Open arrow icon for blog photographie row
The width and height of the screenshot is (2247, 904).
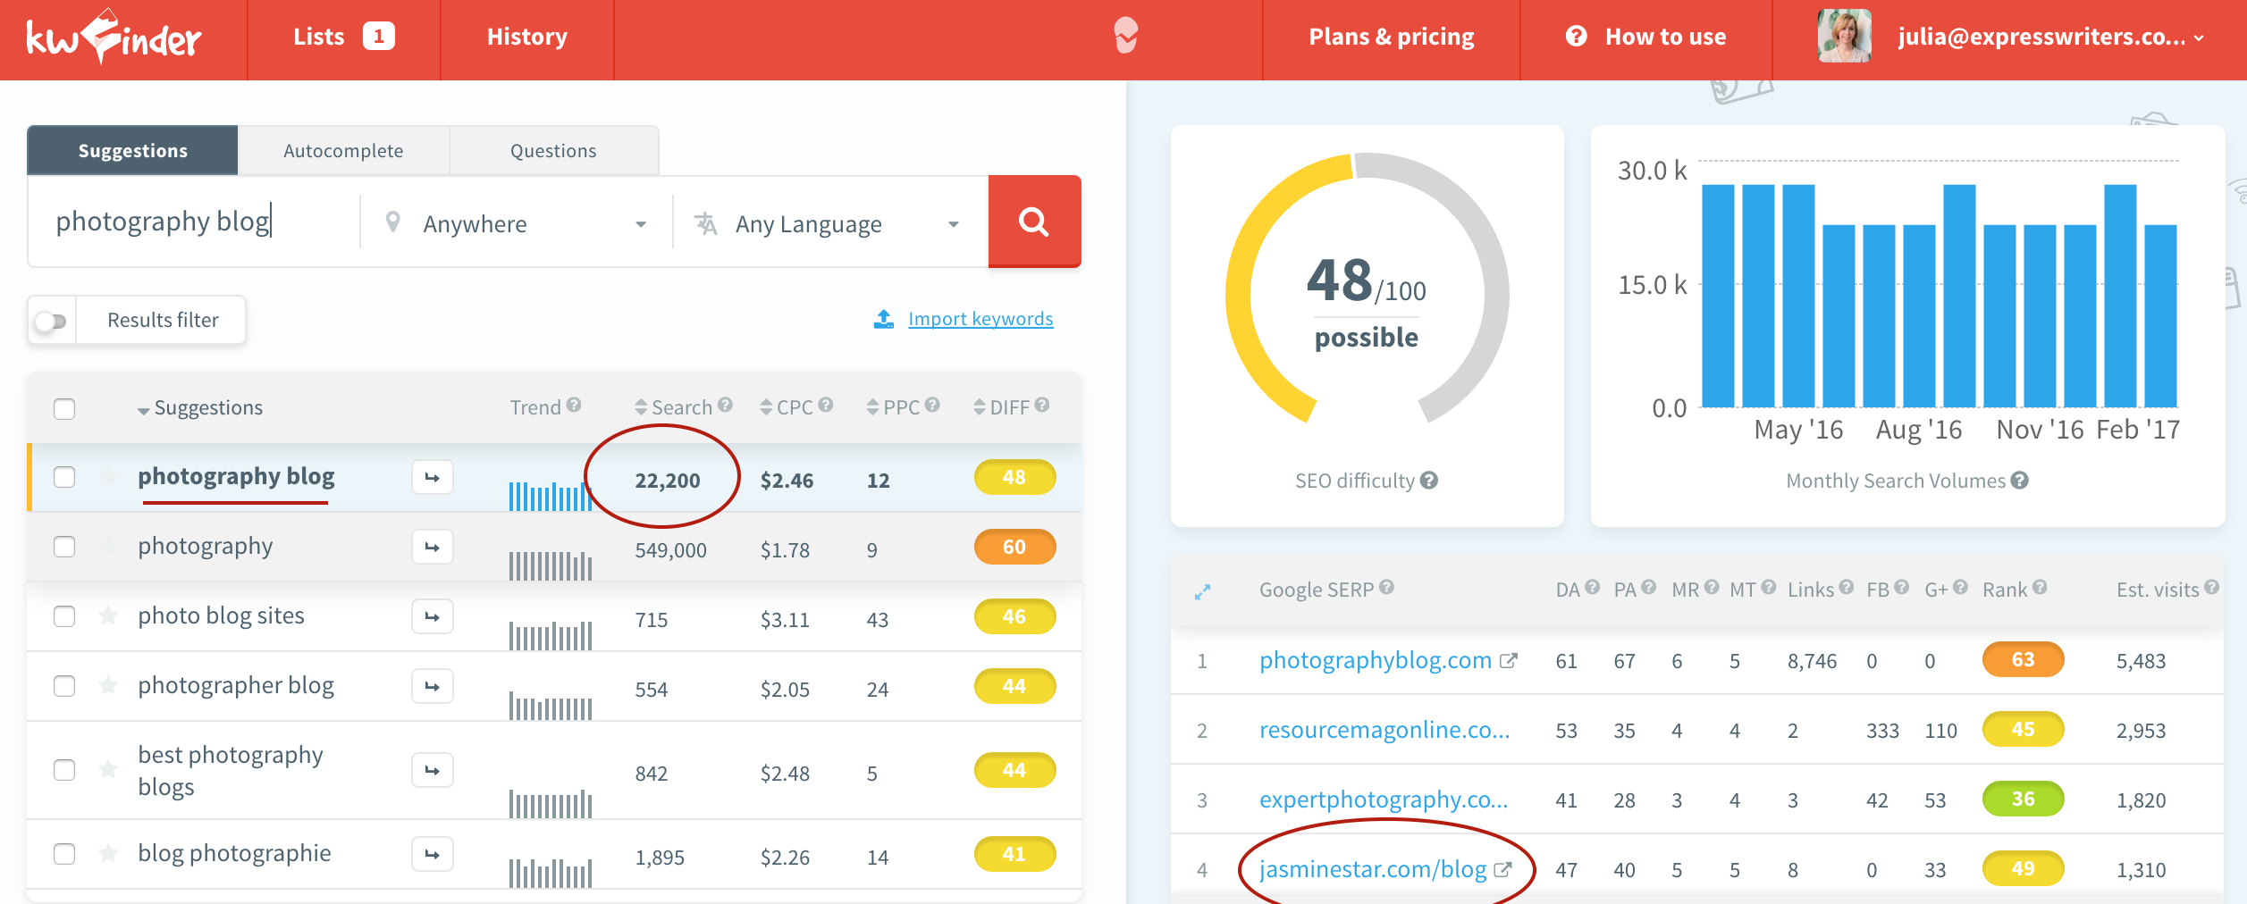click(433, 854)
